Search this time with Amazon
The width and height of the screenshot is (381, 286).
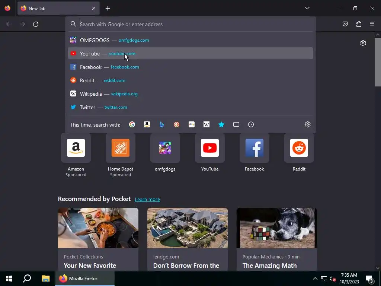click(147, 124)
